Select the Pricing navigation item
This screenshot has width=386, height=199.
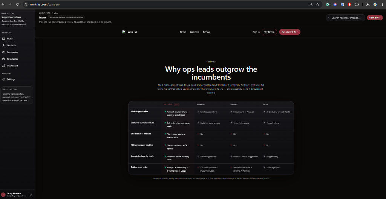[x=206, y=32]
